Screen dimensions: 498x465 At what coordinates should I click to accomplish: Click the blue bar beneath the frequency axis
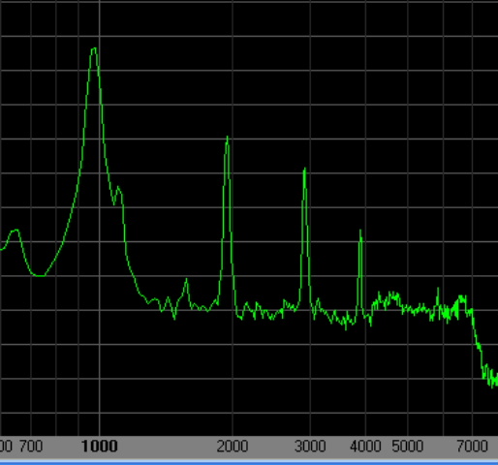[249, 462]
